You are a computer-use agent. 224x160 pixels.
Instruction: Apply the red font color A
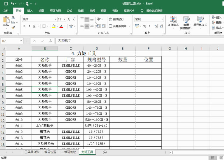(x=61, y=26)
